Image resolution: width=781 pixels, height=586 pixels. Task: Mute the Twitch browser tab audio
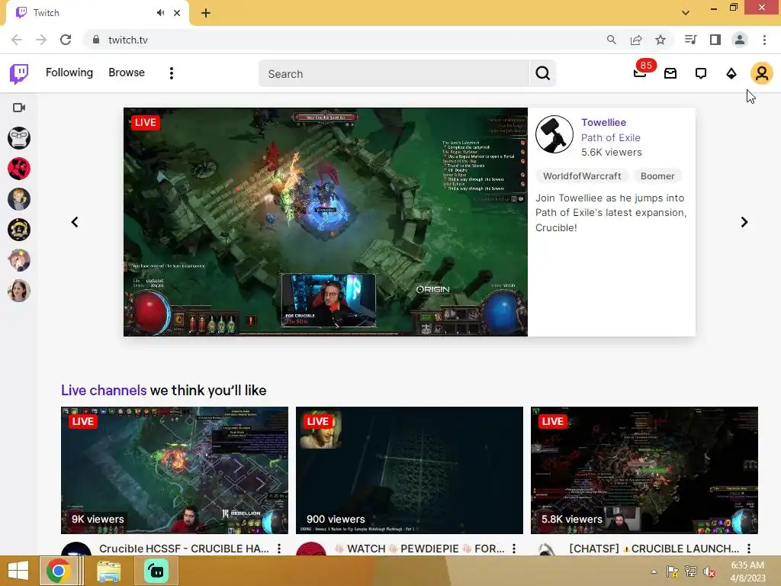pyautogui.click(x=160, y=13)
